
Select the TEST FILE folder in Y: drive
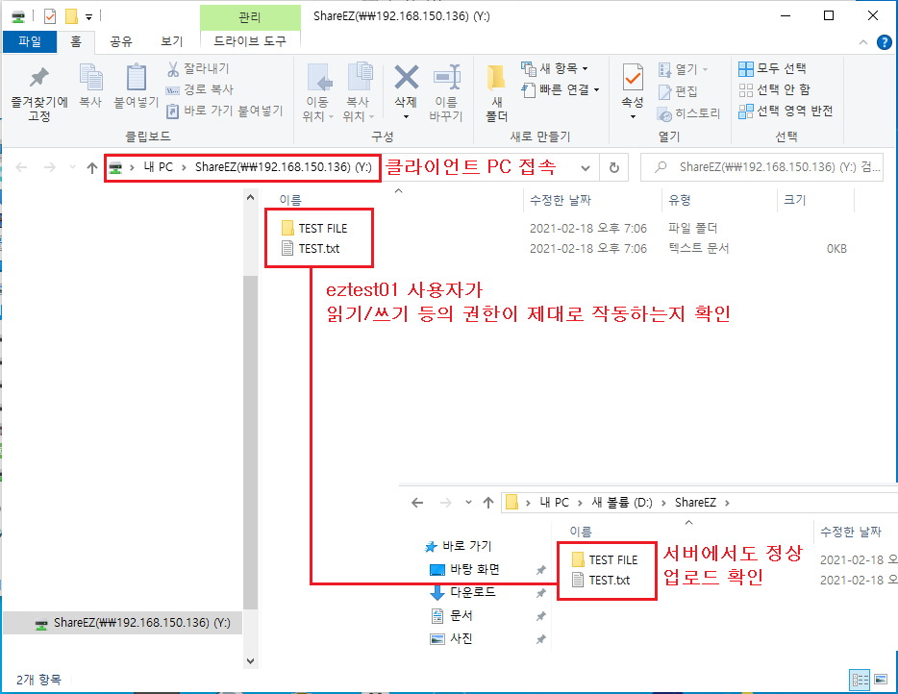point(315,229)
